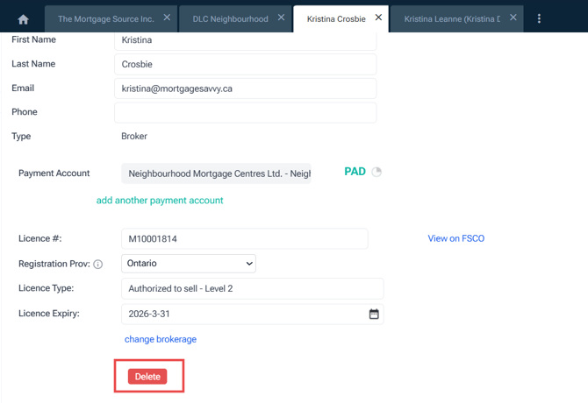Switch to The Mortgage Source Inc. tab
Image resolution: width=588 pixels, height=403 pixels.
[105, 18]
